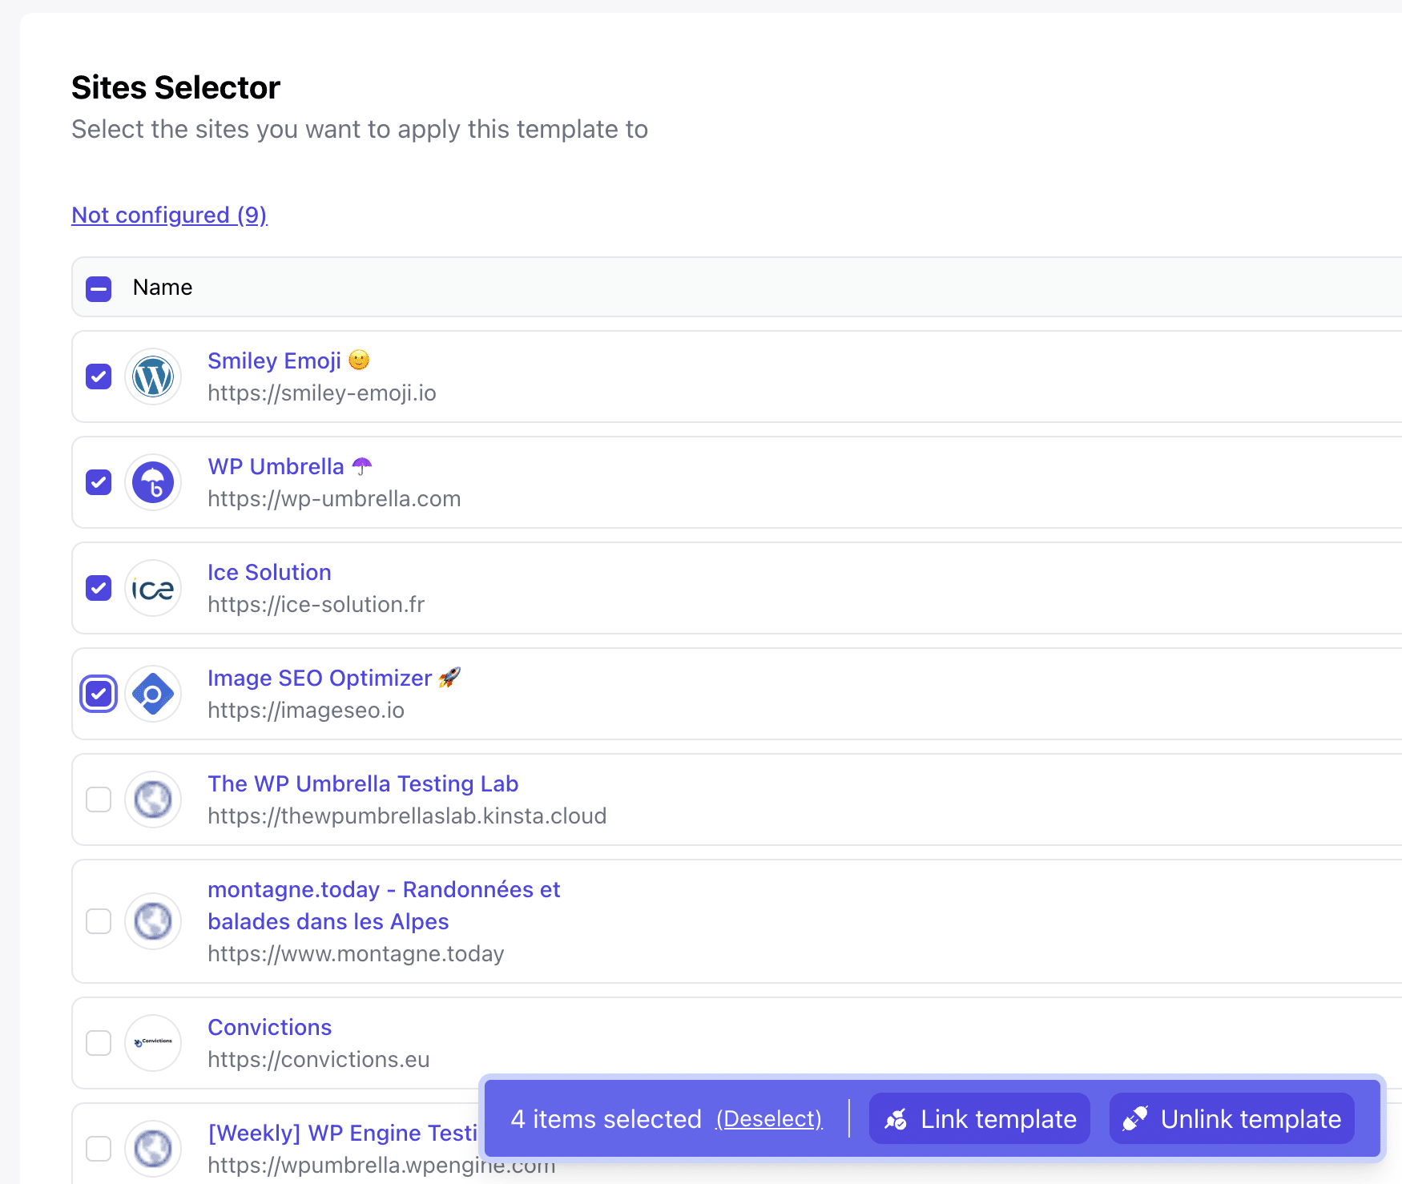Click the Deselect link in selection bar
Screen dimensions: 1402x1184
769,1119
